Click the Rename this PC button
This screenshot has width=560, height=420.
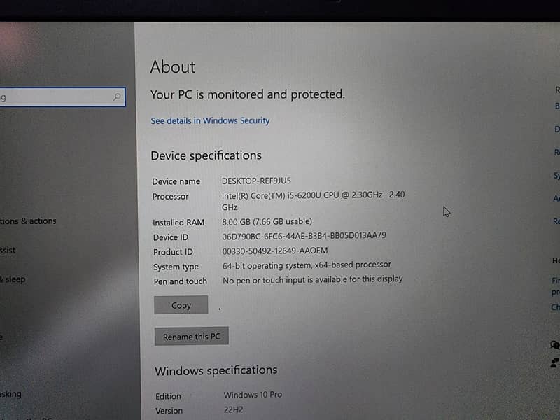point(191,337)
